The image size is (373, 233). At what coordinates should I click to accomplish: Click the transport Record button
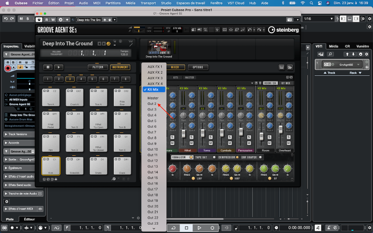(x=212, y=228)
